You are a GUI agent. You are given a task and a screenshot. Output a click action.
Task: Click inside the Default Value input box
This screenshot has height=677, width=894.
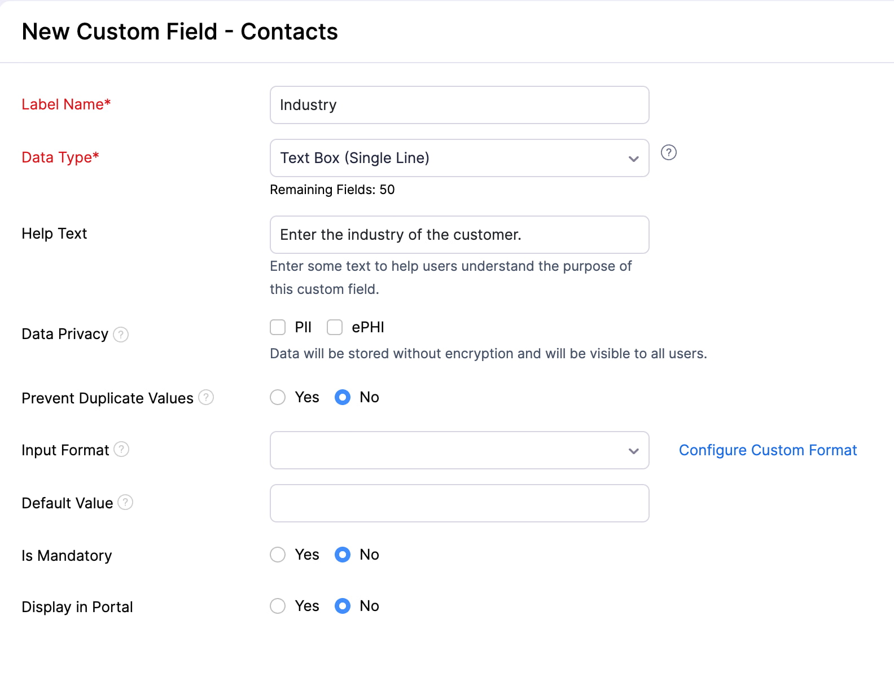[x=459, y=503]
